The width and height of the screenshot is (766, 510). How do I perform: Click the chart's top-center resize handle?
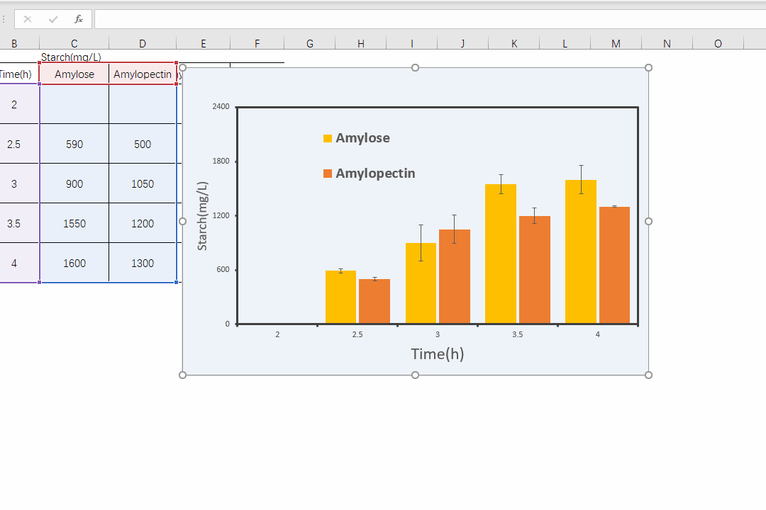tap(415, 68)
